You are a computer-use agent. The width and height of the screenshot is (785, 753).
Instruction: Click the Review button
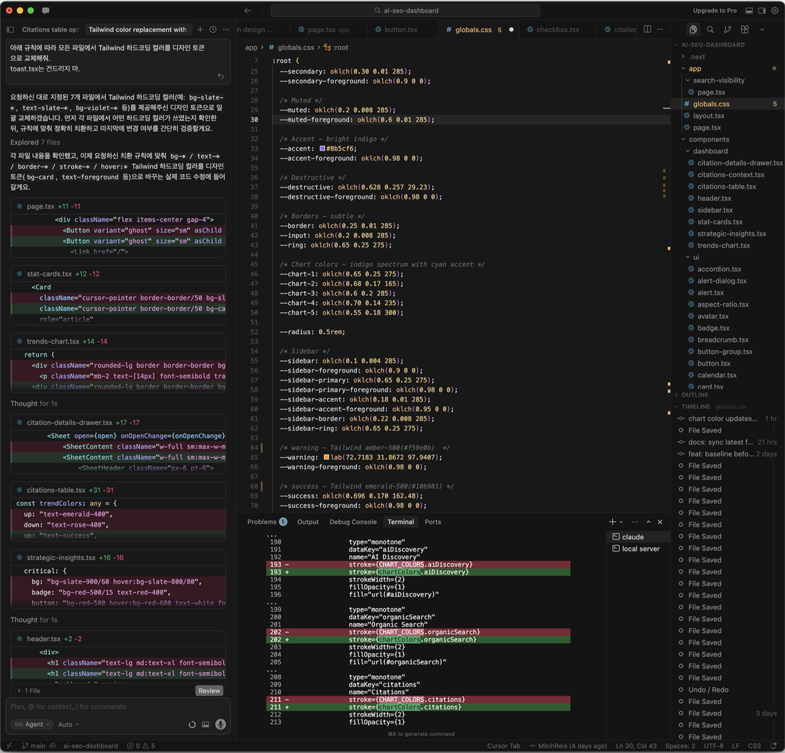pos(209,691)
